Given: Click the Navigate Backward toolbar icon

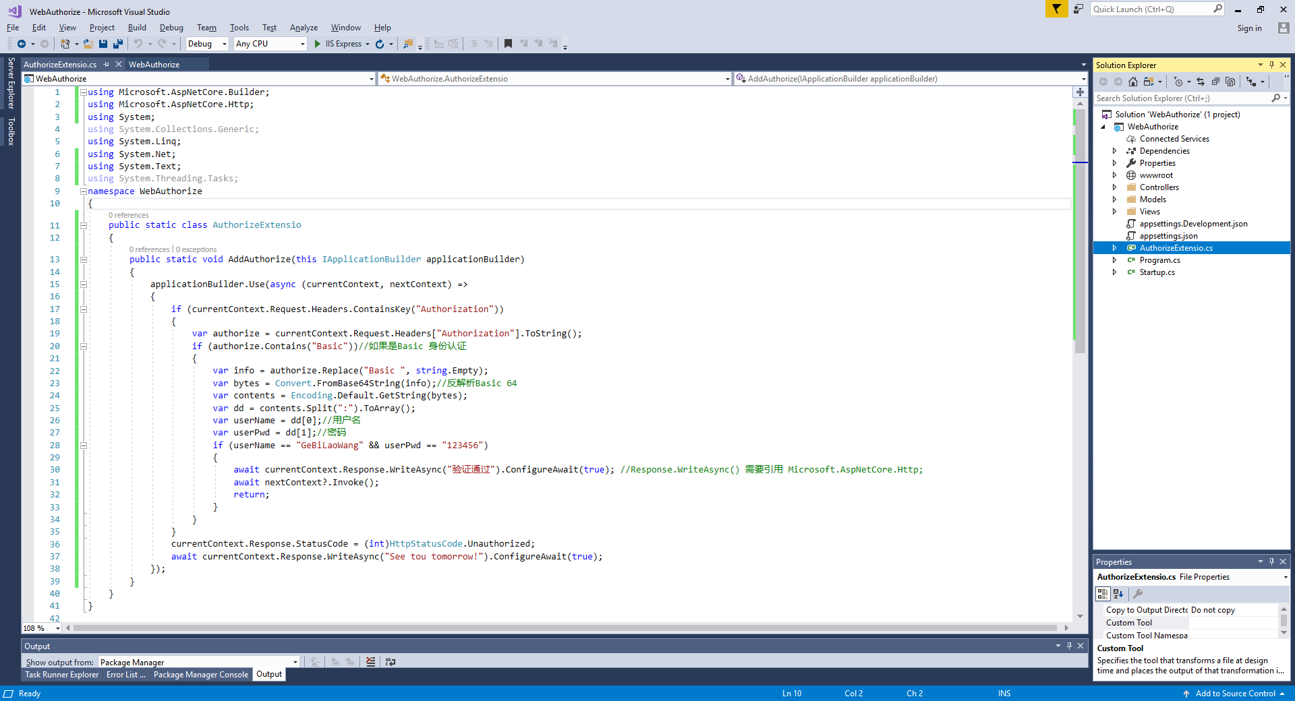Looking at the screenshot, I should pyautogui.click(x=22, y=44).
